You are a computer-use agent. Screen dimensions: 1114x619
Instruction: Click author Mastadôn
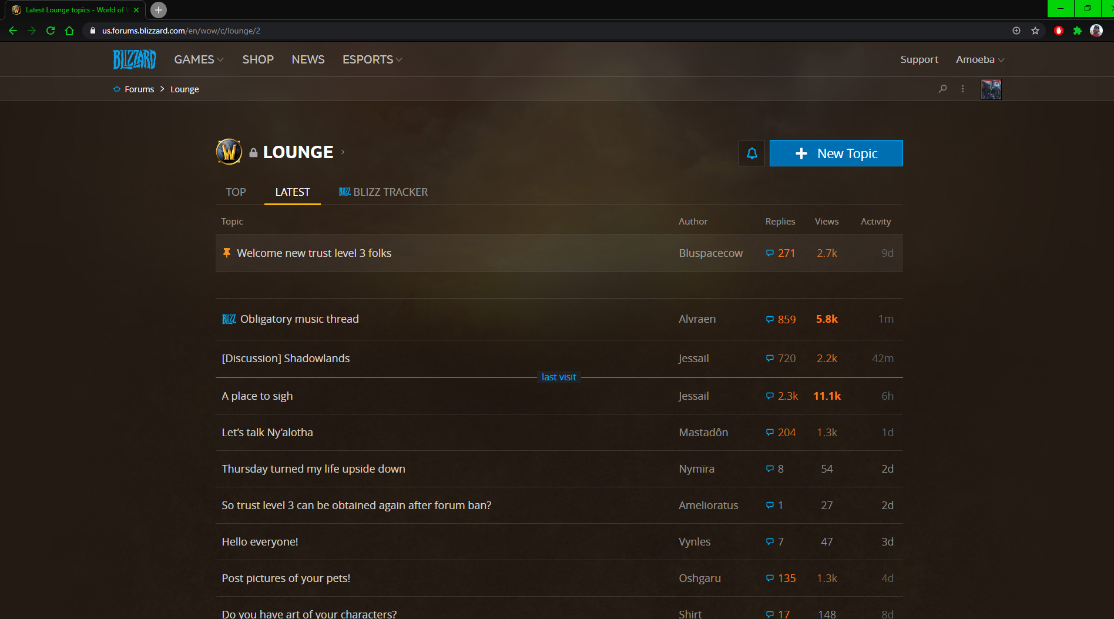[703, 433]
